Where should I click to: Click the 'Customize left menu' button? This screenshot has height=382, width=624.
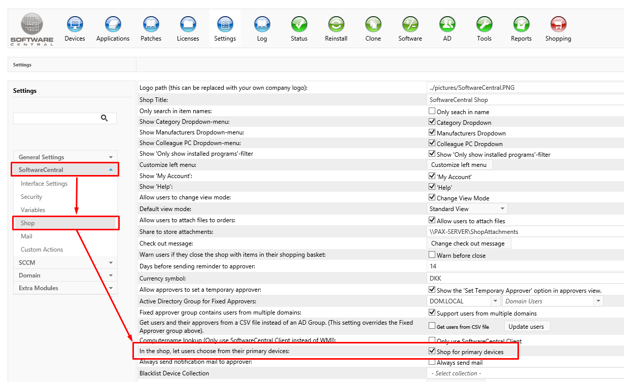pos(459,165)
